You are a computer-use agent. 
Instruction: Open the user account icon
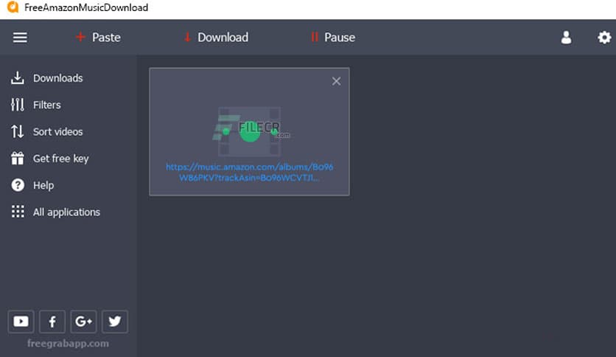(566, 38)
